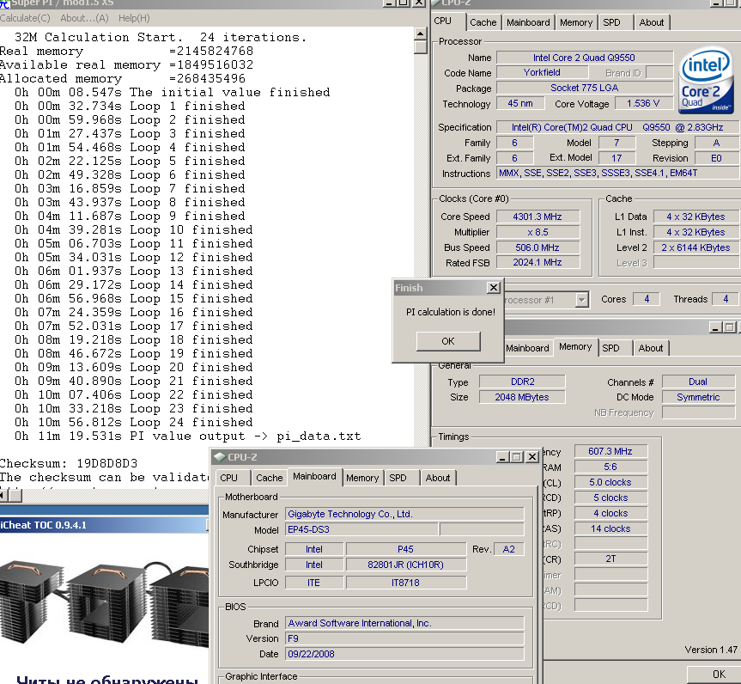Image resolution: width=741 pixels, height=684 pixels.
Task: Click the BIOS Brand field Award Software International
Action: click(x=404, y=624)
